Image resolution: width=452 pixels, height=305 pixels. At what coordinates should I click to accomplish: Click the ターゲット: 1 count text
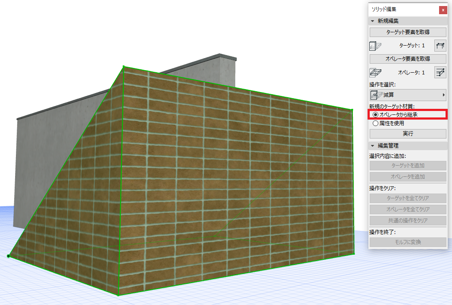(x=411, y=46)
